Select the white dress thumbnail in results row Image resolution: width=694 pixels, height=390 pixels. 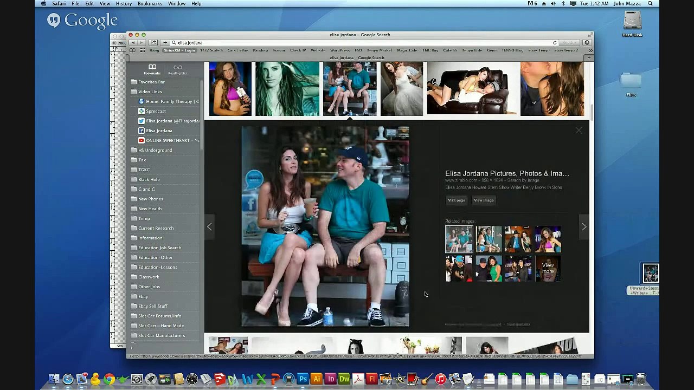[x=402, y=89]
